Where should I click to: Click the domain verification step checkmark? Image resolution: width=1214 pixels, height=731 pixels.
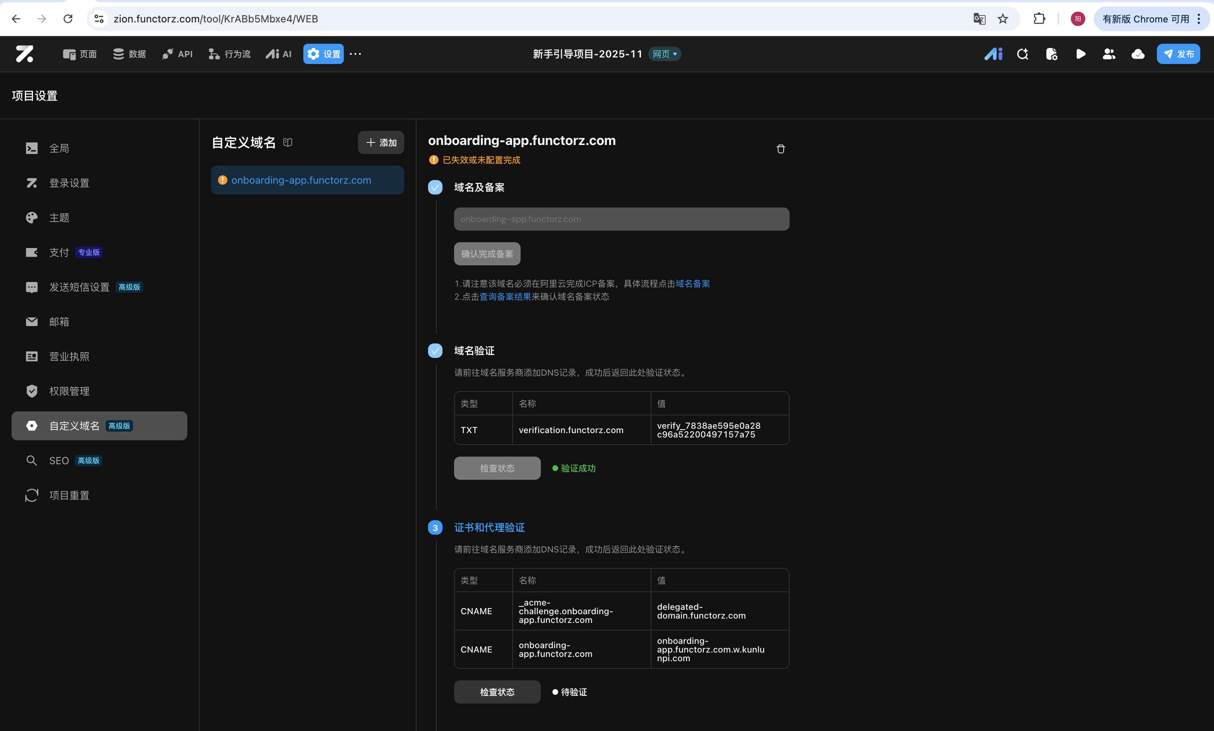click(435, 351)
